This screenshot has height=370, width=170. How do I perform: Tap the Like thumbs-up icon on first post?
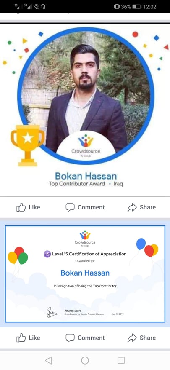pyautogui.click(x=21, y=207)
